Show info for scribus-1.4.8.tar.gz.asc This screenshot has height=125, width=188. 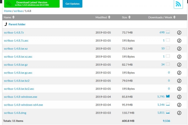pyautogui.click(x=179, y=72)
